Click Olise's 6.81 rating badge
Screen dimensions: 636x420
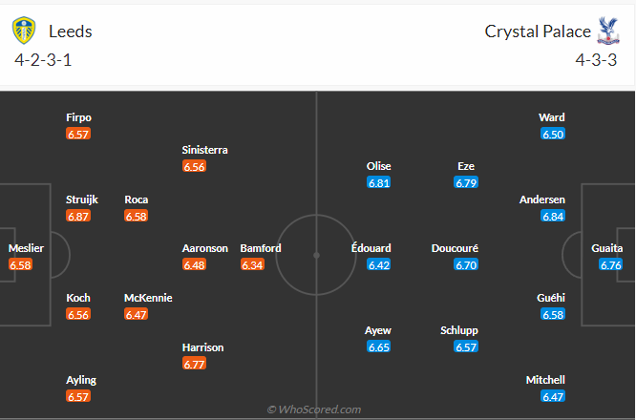tap(379, 182)
